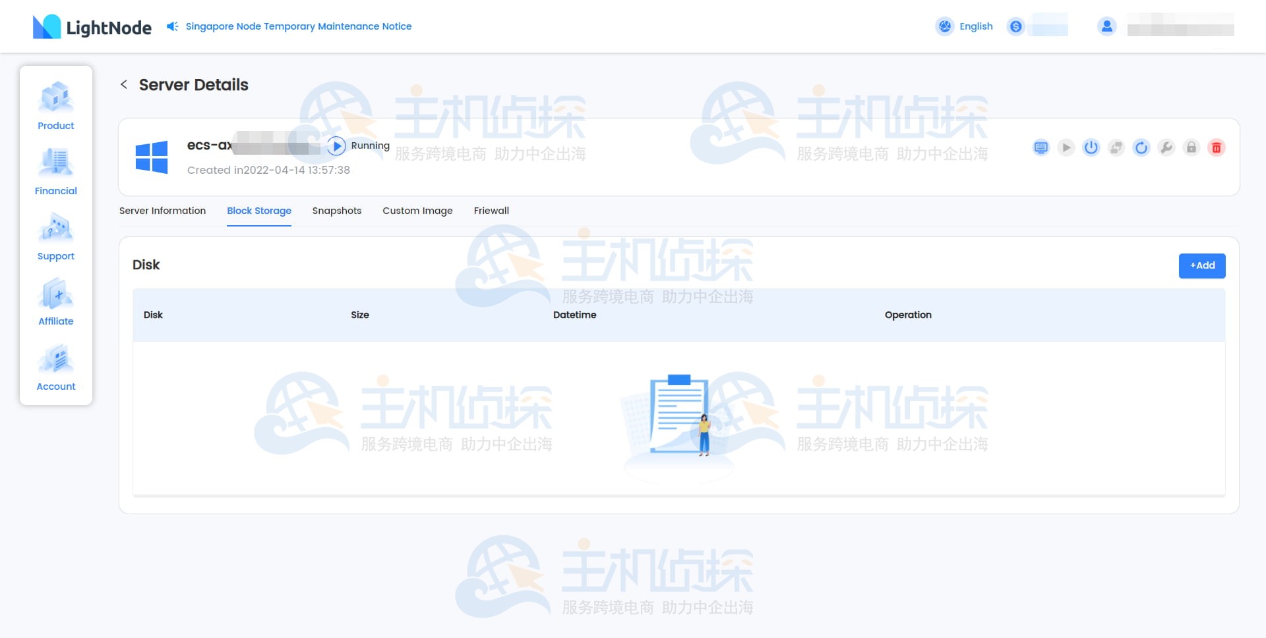Image resolution: width=1266 pixels, height=638 pixels.
Task: Click the +Add button to add a disk
Action: point(1201,265)
